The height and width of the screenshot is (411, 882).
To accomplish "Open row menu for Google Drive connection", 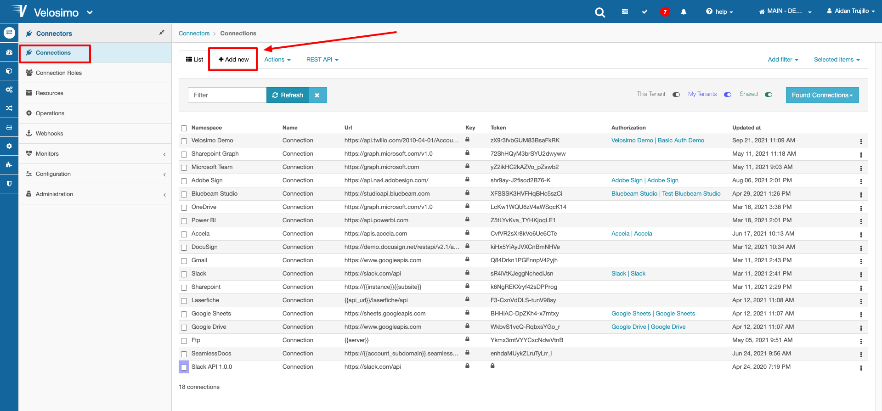I will click(861, 328).
